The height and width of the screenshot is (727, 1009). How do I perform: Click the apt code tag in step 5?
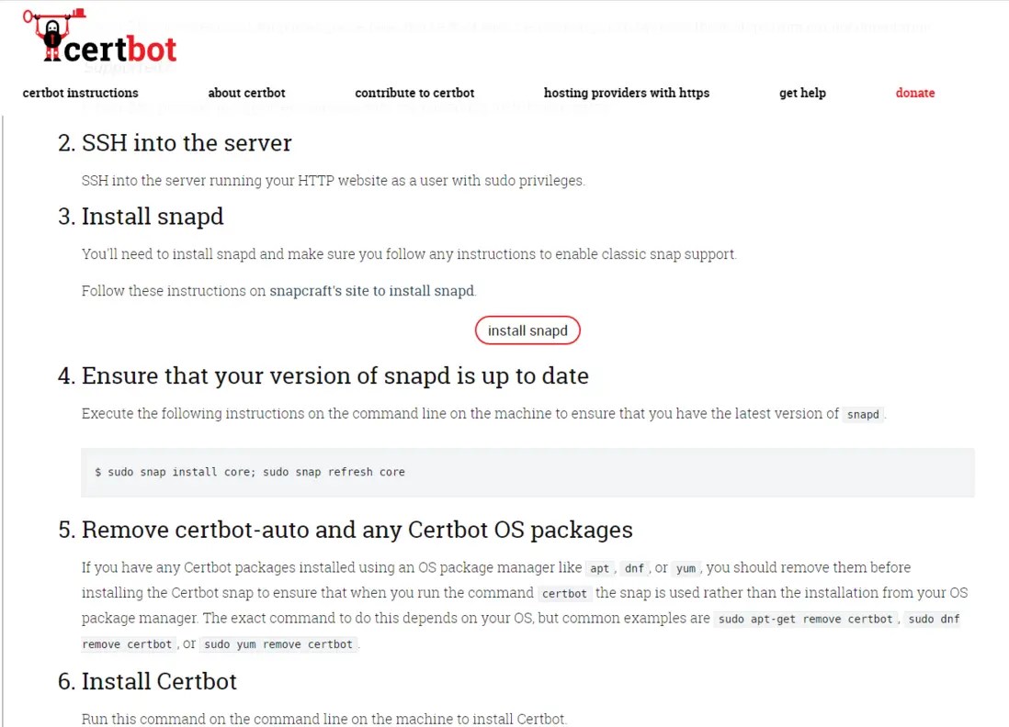599,568
